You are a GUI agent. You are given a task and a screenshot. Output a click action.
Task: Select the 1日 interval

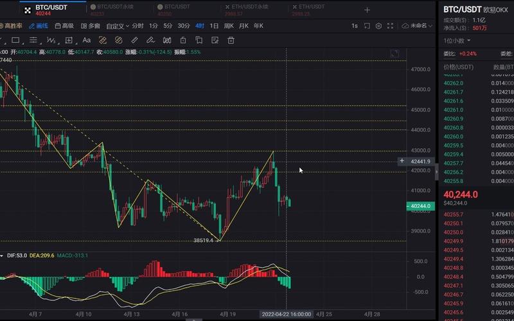click(x=214, y=26)
